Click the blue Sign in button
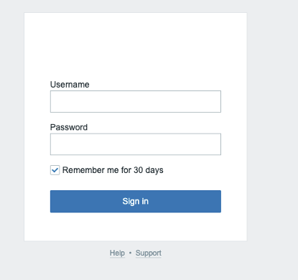Screen dimensions: 298x280 point(136,201)
